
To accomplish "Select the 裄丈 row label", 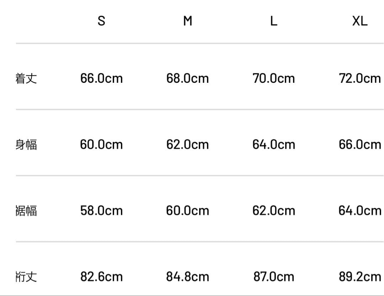I will tap(26, 276).
